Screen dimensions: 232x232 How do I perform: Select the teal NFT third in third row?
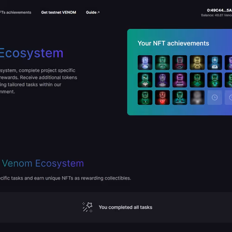tap(180, 97)
